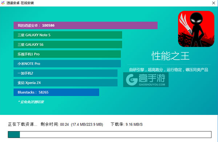
Task: Click the 小米NOTE Pro bar
Action: 67,64
